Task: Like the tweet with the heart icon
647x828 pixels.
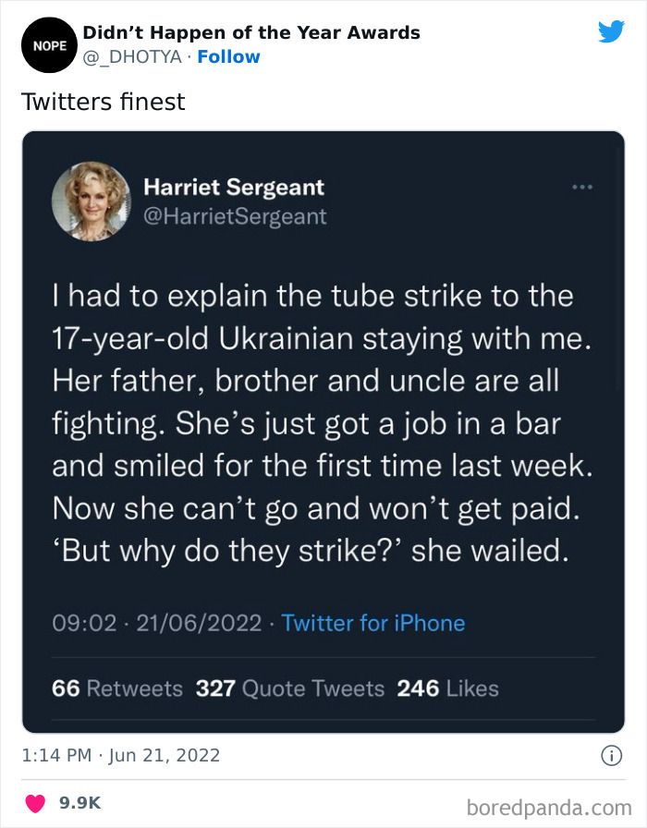Action: (x=34, y=803)
